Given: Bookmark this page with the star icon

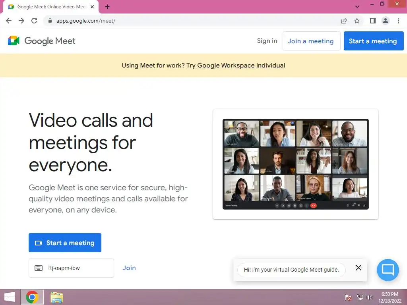Looking at the screenshot, I should coord(357,21).
